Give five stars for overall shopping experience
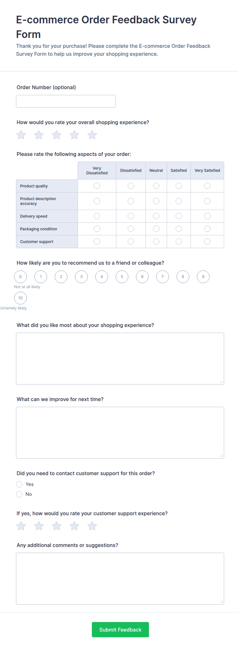This screenshot has height=650, width=238. pyautogui.click(x=92, y=135)
